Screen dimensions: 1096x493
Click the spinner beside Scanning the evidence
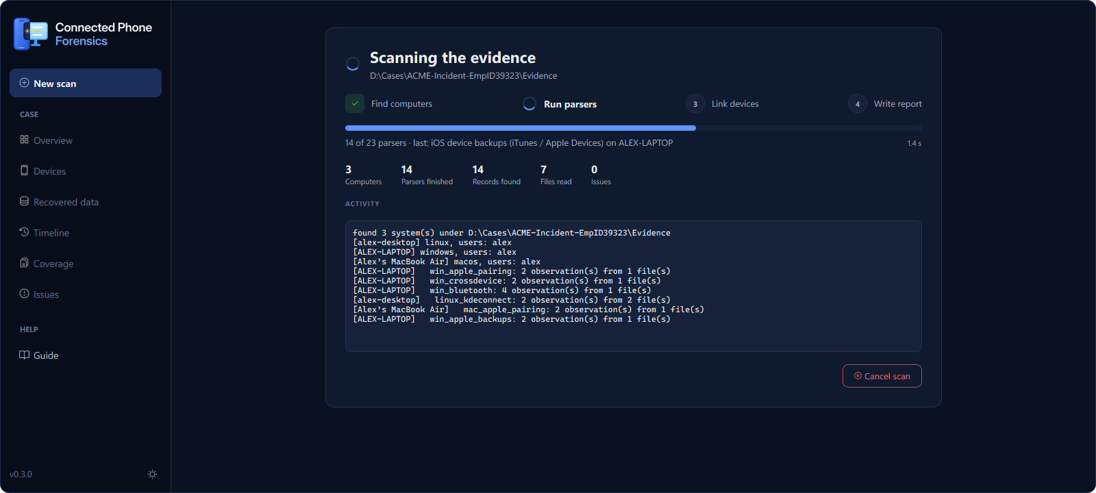click(353, 64)
